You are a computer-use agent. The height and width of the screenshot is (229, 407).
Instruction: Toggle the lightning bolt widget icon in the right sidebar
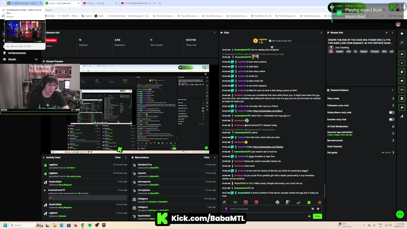pos(402,63)
